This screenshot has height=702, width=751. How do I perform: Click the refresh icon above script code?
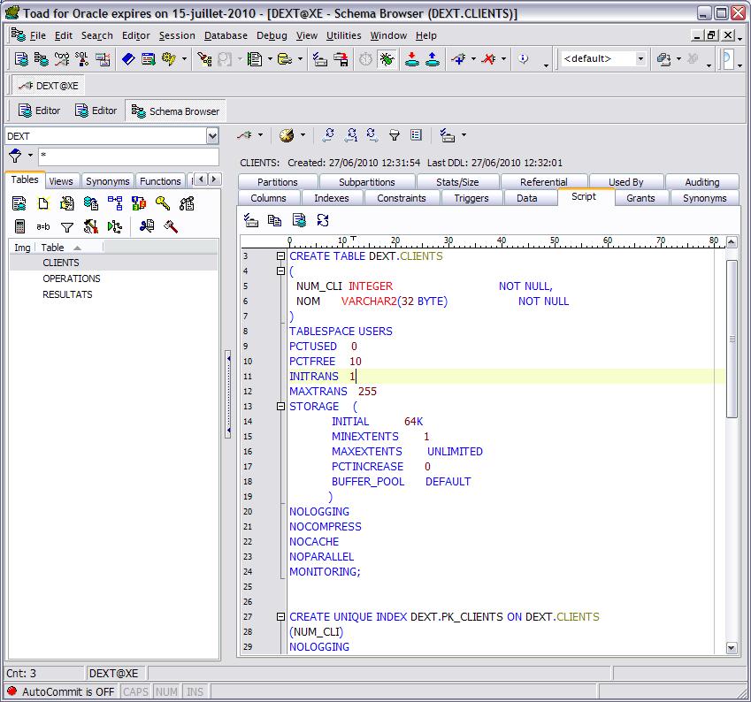323,221
